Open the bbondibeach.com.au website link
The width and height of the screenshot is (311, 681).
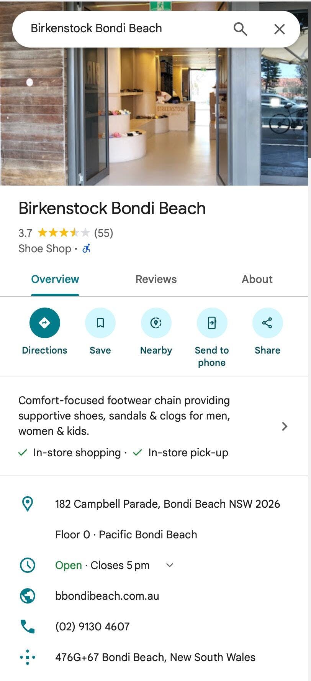(x=107, y=596)
